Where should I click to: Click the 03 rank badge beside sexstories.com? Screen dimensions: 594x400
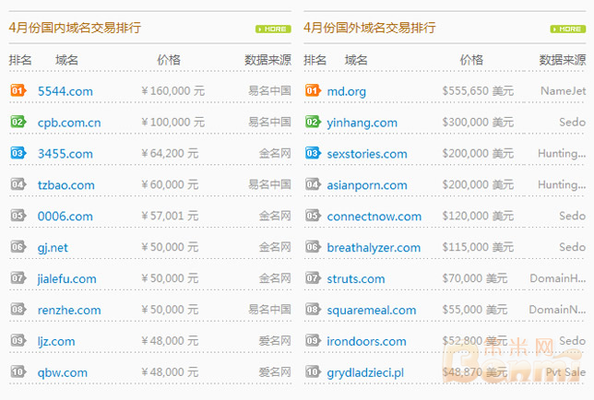[x=313, y=153]
